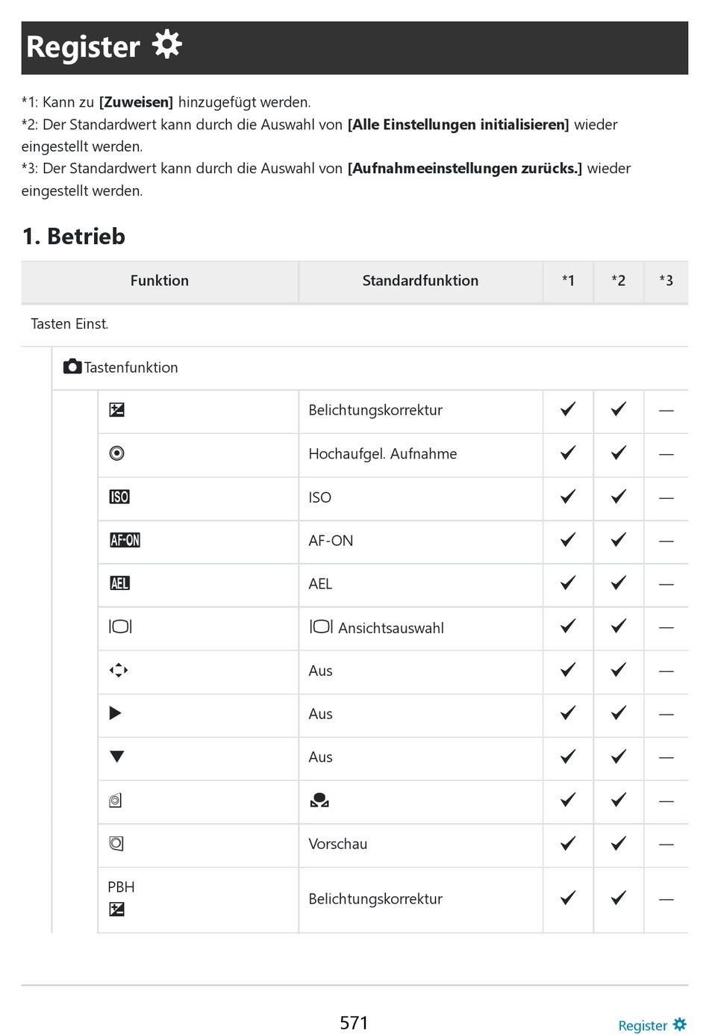This screenshot has width=709, height=1035.
Task: Click the monitor view button icon
Action: pyautogui.click(x=120, y=627)
